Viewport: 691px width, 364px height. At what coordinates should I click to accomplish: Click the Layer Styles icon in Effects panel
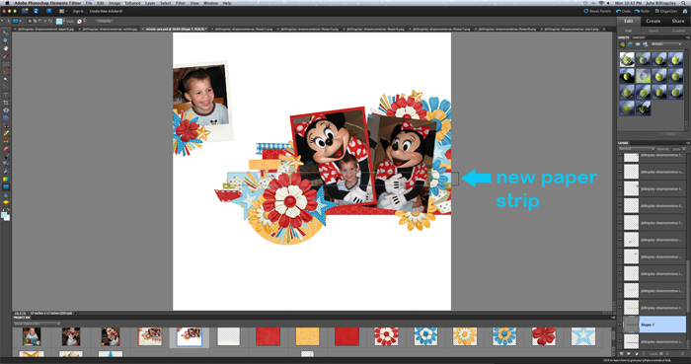click(x=630, y=44)
